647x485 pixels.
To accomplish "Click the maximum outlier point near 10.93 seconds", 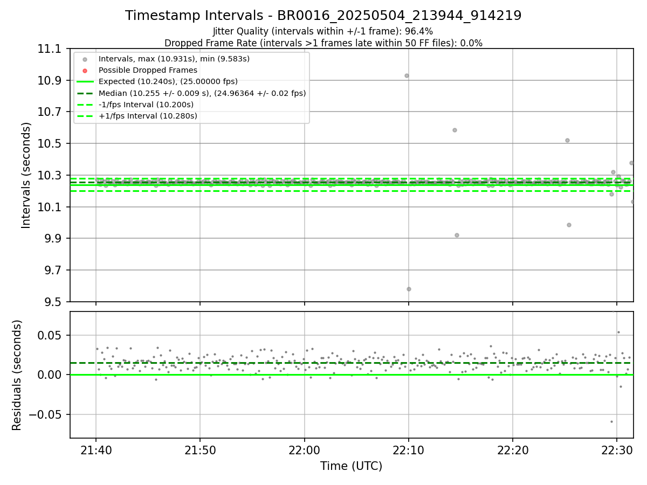I will click(407, 75).
